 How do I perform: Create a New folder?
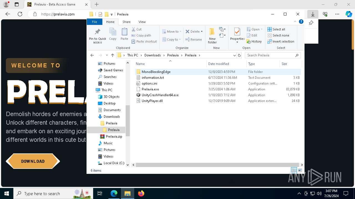[212, 36]
